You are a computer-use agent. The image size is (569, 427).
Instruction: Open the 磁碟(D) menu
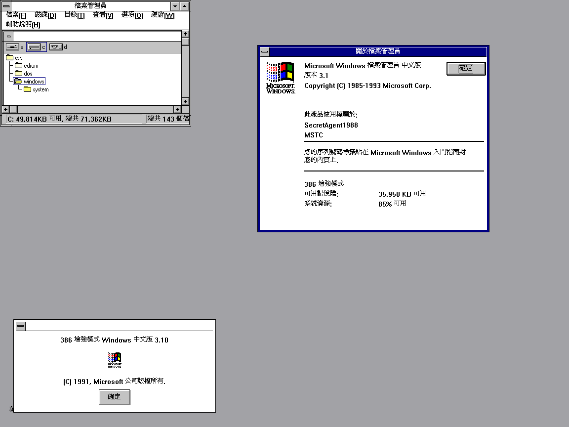[x=45, y=15]
